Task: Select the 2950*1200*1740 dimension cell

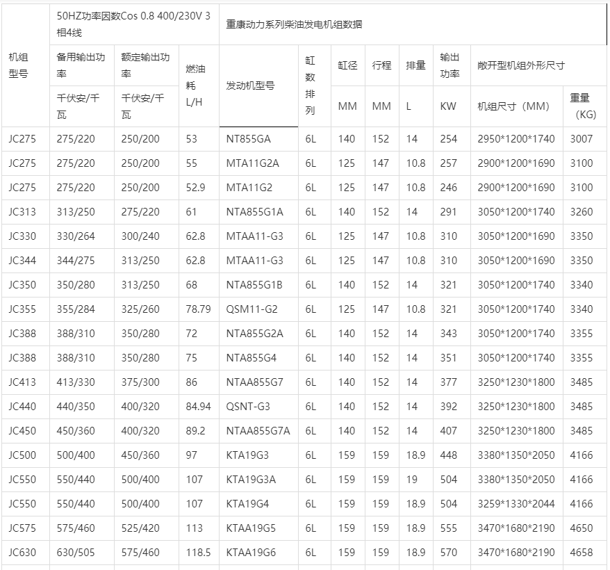Action: [516, 139]
